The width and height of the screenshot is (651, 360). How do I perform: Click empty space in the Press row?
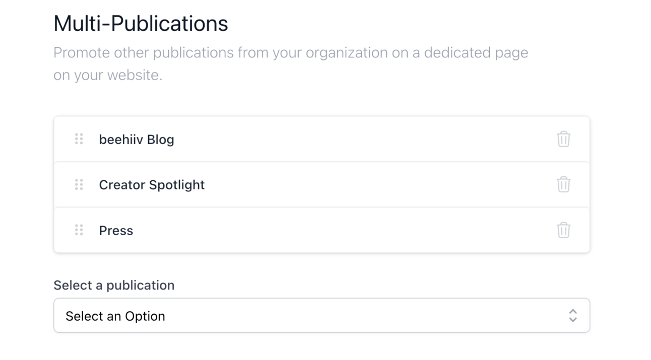click(x=343, y=230)
